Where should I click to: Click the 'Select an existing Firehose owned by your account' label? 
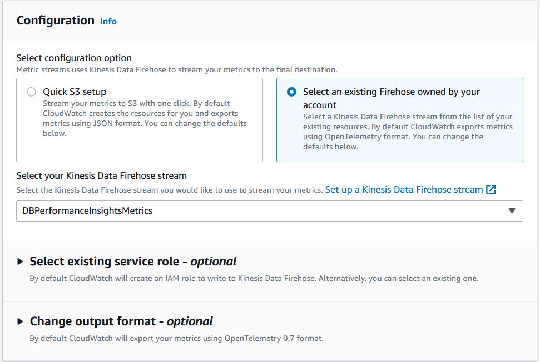pos(391,98)
